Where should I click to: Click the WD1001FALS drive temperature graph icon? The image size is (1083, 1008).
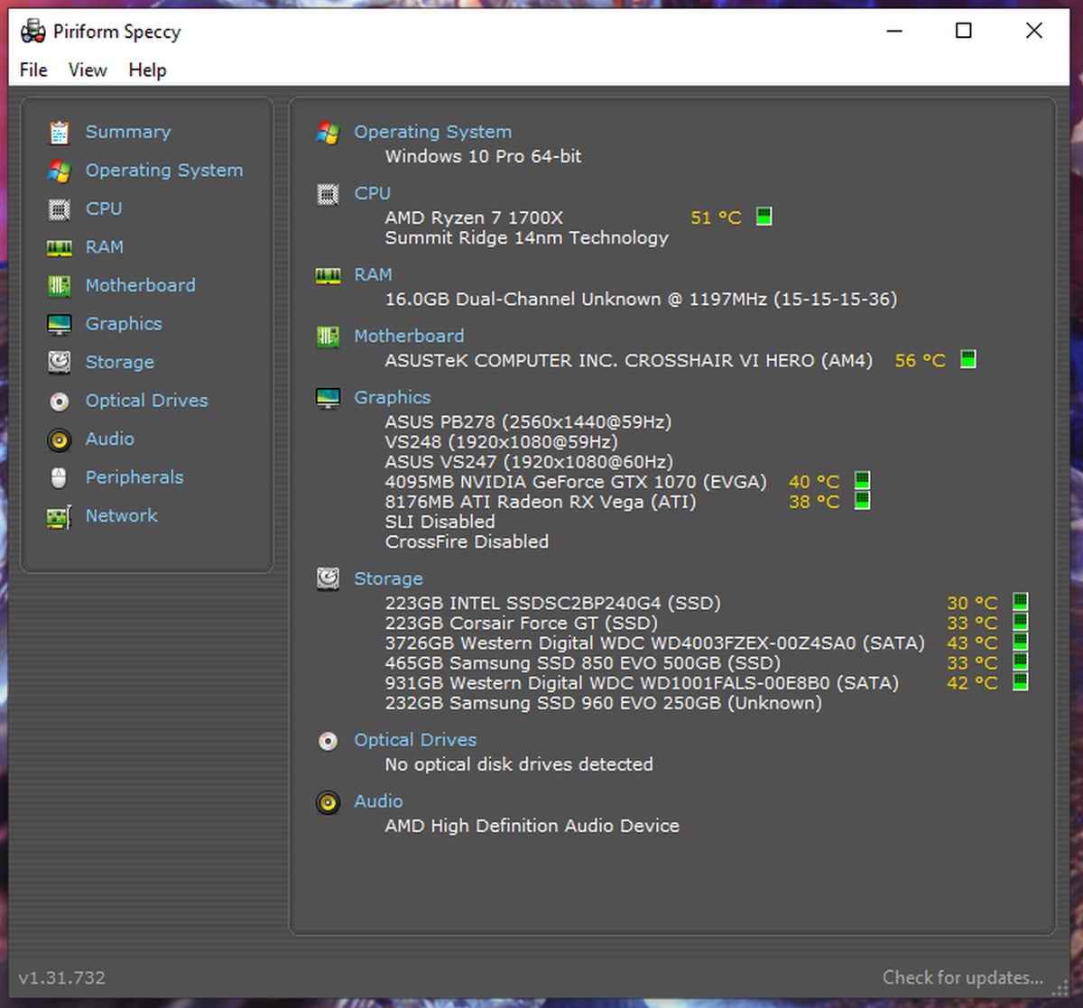pos(1020,681)
